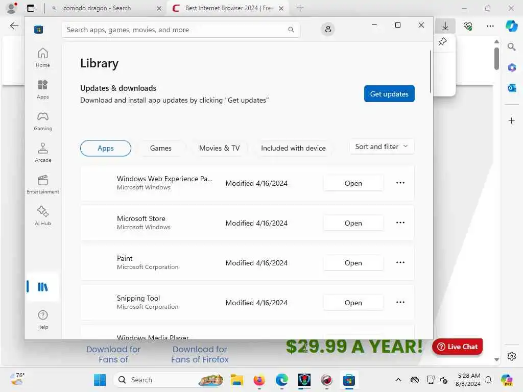The height and width of the screenshot is (392, 523).
Task: Select the Movies & TV filter tab
Action: 220,149
